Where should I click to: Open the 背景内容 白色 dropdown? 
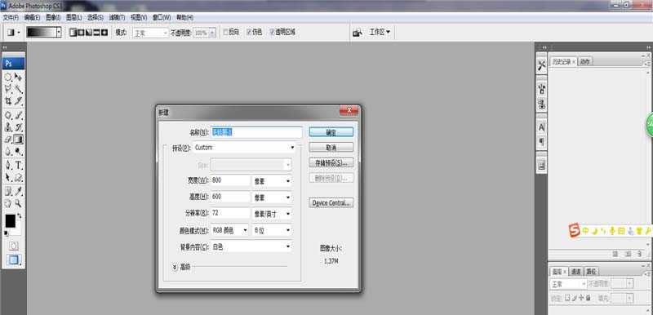pyautogui.click(x=251, y=246)
